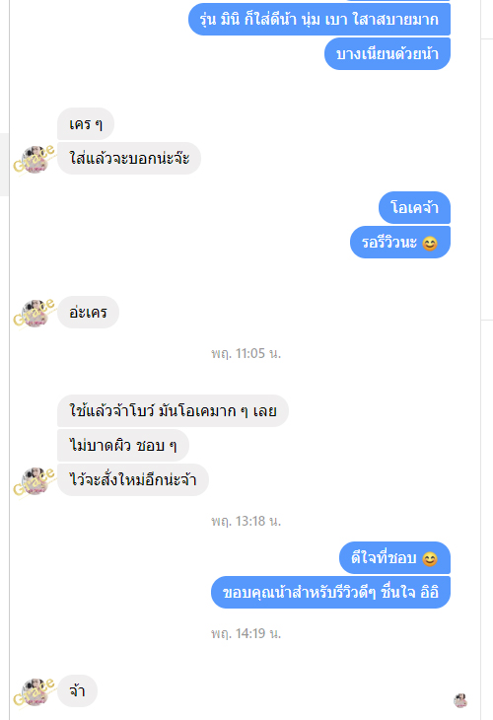Select the last gray จ้า message bubble
This screenshot has width=493, height=720.
click(77, 691)
